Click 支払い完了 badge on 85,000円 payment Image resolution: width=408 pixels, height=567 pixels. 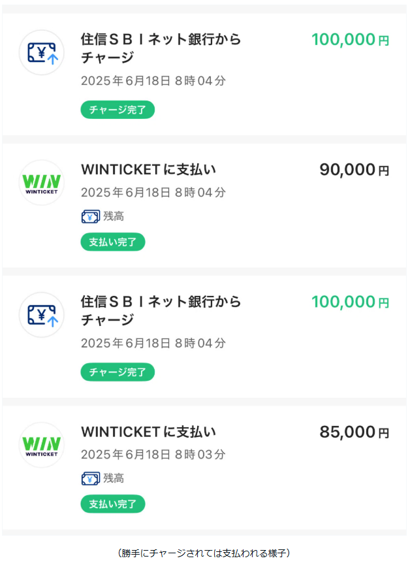[x=113, y=504]
